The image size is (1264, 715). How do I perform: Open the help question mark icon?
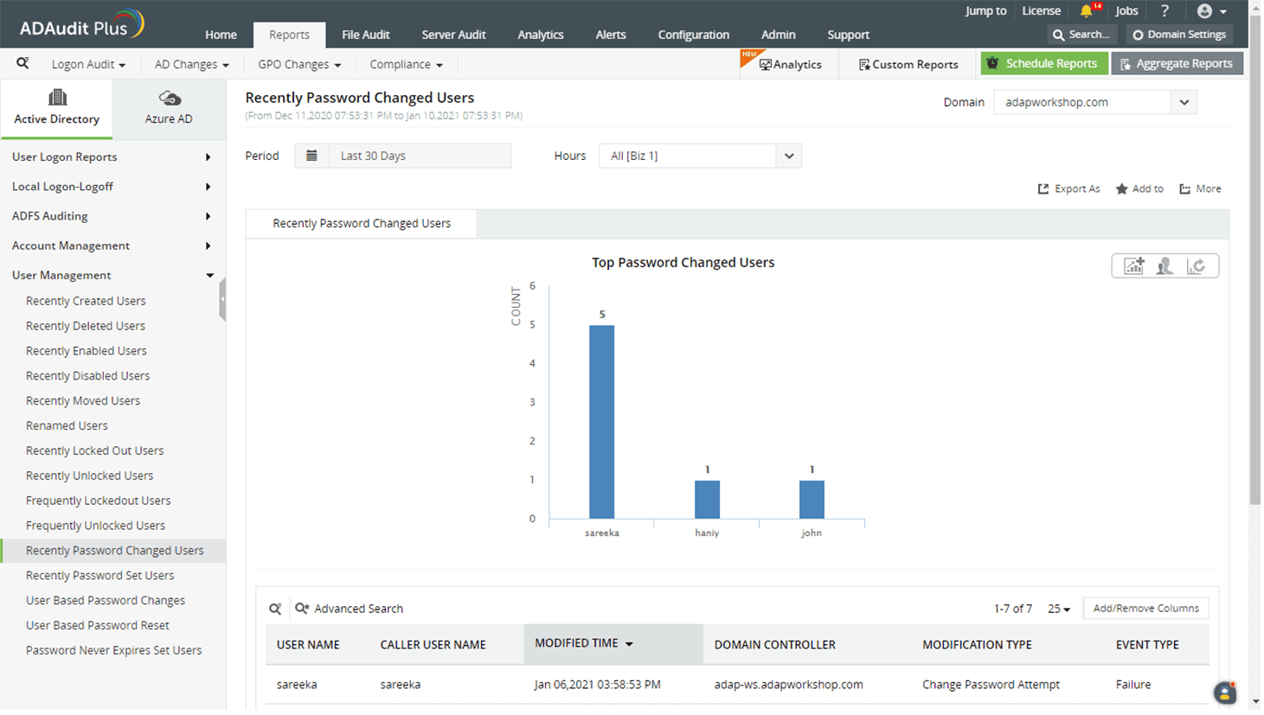[1165, 11]
